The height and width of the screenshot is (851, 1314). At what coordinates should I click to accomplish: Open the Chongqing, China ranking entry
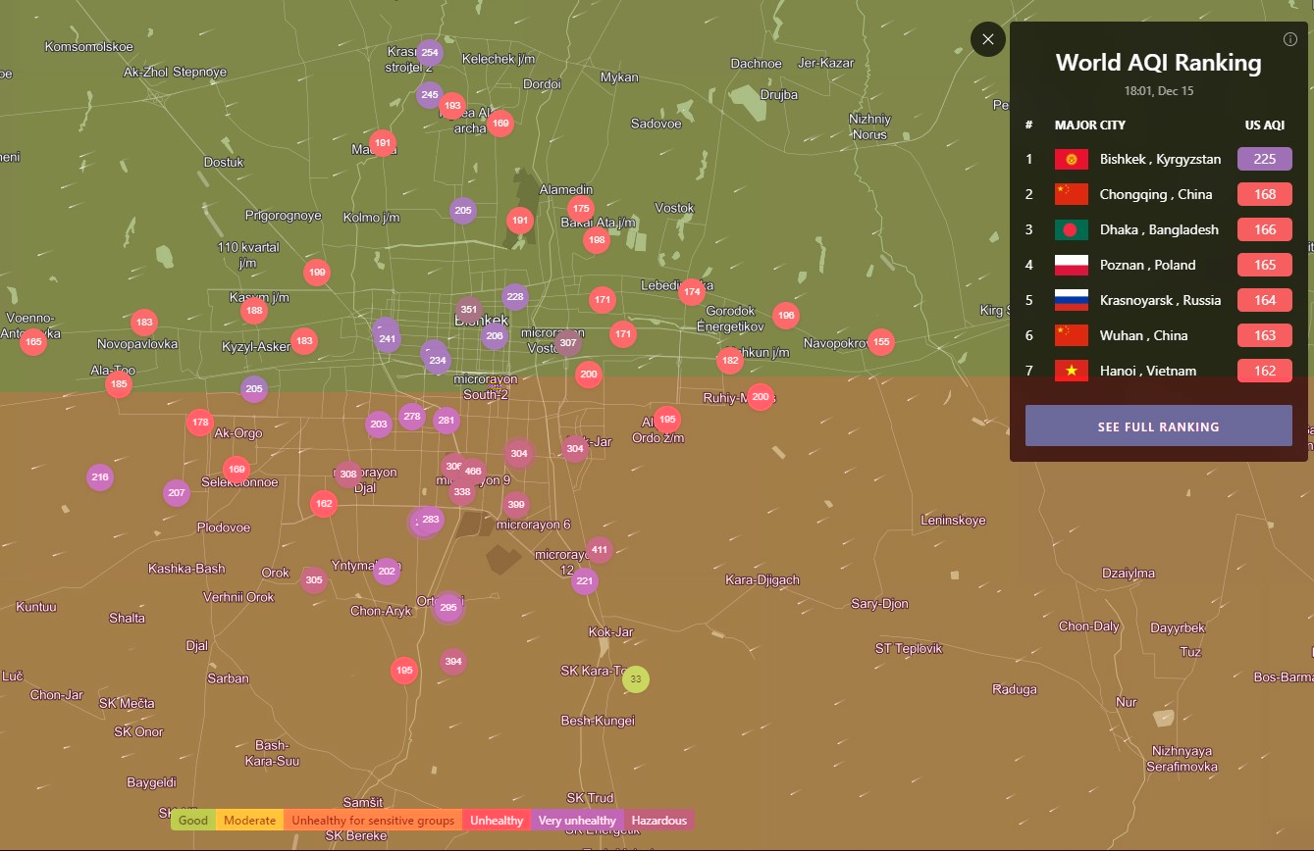click(x=1155, y=194)
